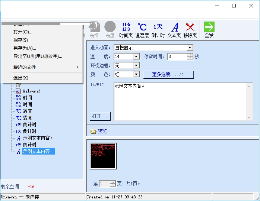
Task: Click the 更多选项 >> button
Action: click(168, 74)
